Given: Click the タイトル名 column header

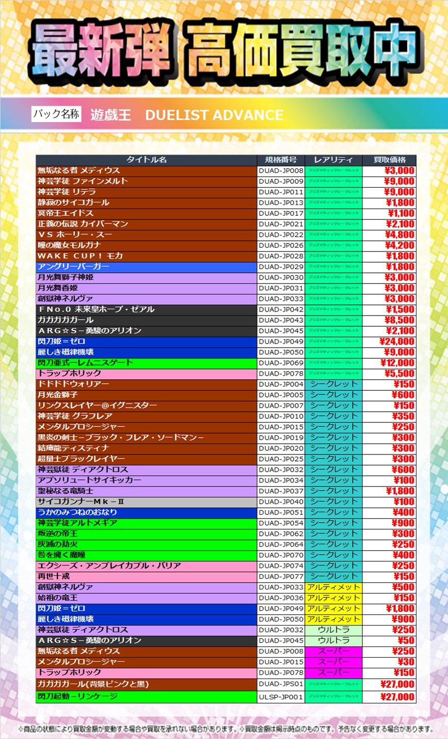Looking at the screenshot, I should click(x=146, y=160).
